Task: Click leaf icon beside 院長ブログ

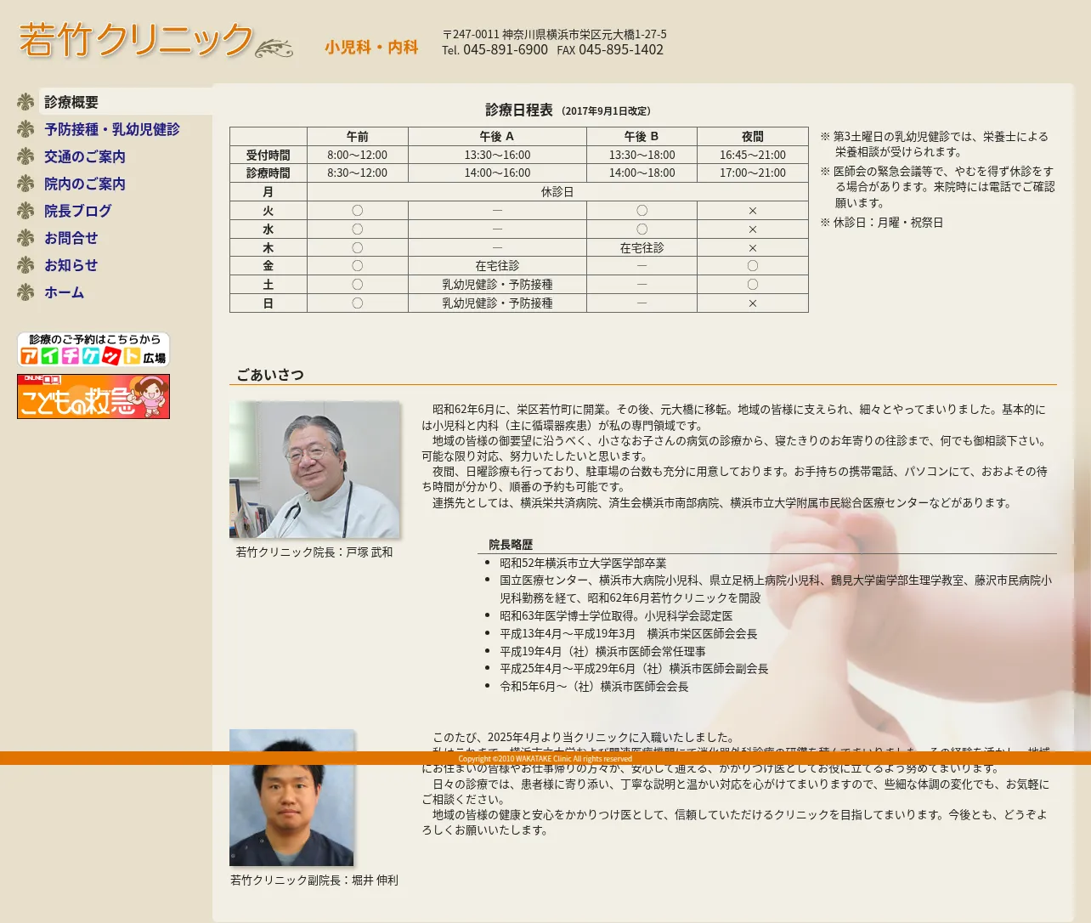Action: point(25,211)
